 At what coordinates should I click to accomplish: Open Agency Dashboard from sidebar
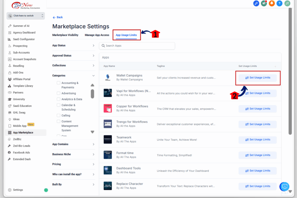coord(24,32)
